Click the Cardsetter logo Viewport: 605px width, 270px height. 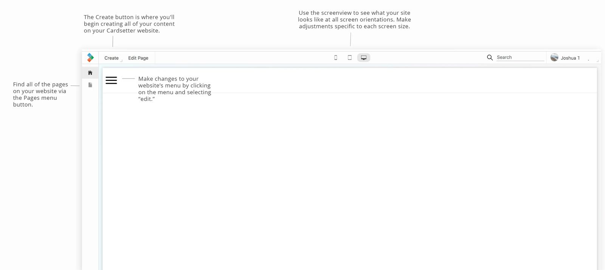(x=90, y=57)
